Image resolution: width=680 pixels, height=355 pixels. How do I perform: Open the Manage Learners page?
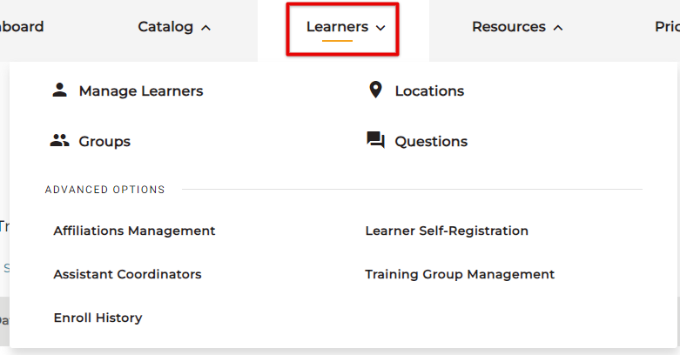tap(140, 90)
